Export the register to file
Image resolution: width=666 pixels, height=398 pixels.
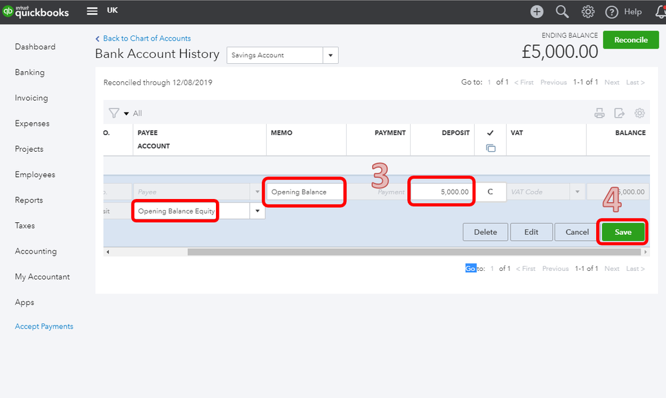point(619,113)
